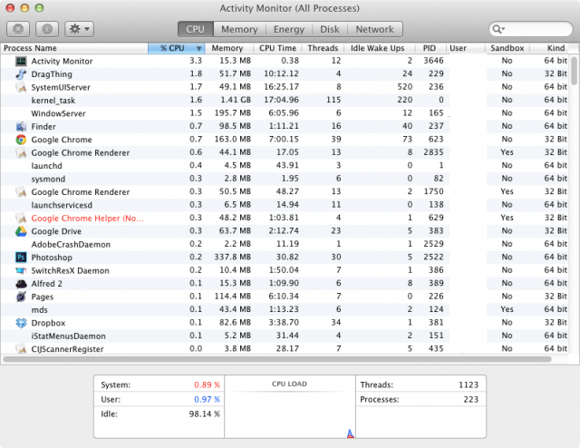580x448 pixels.
Task: Sort by the User column header
Action: tap(466, 48)
